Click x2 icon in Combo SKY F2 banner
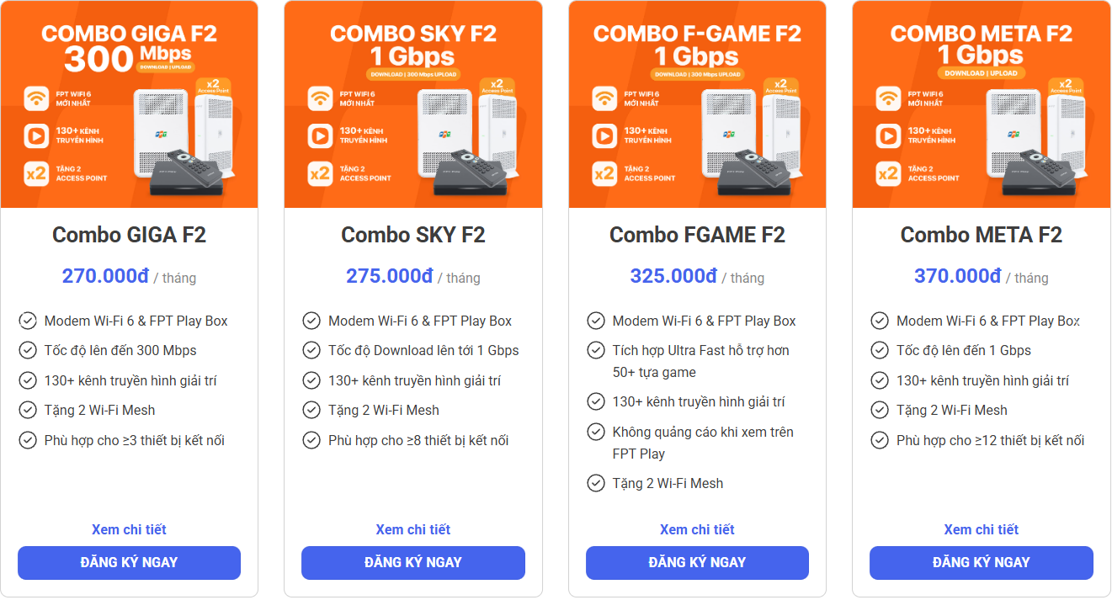The width and height of the screenshot is (1112, 600). tap(320, 173)
